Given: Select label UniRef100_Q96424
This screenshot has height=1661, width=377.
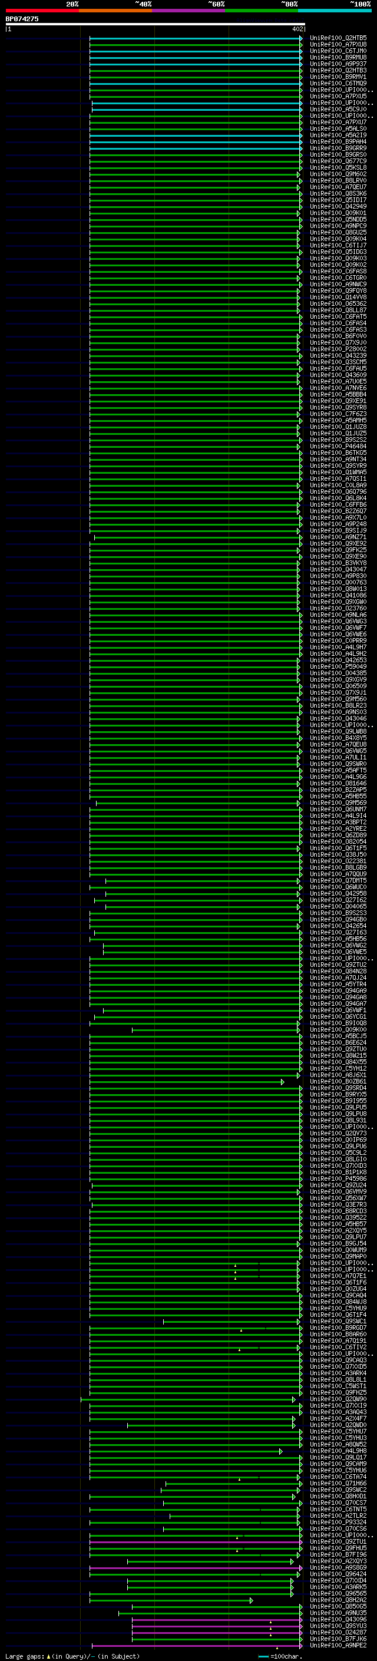Looking at the screenshot, I should (338, 1574).
